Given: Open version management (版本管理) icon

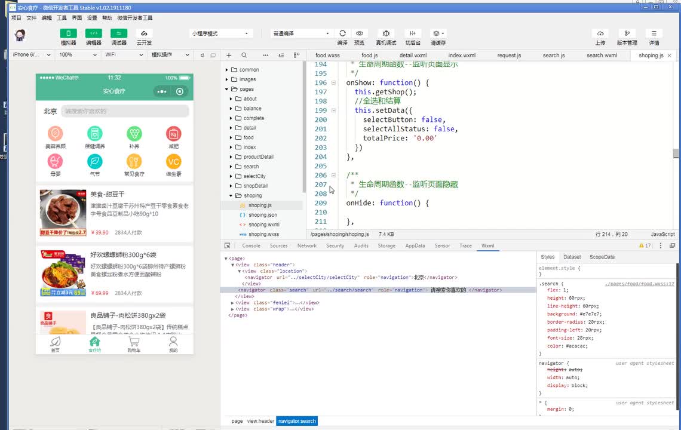Looking at the screenshot, I should pyautogui.click(x=627, y=33).
